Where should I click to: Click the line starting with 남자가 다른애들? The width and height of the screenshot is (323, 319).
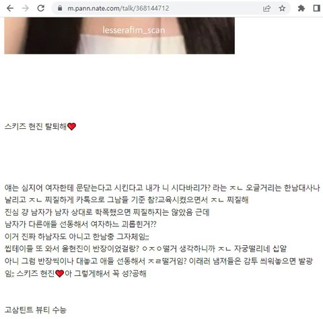[80, 224]
